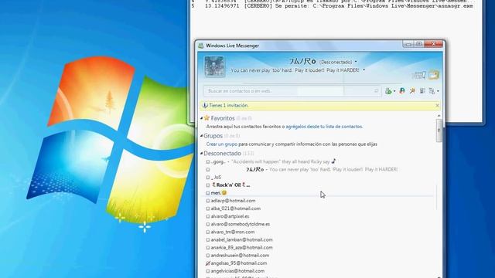Maximize the Windows Live Messenger window

click(418, 45)
